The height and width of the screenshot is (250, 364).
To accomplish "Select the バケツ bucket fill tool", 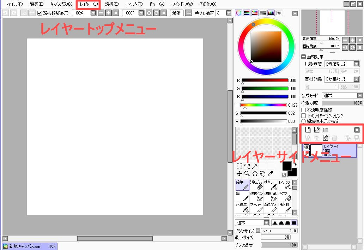I will (x=285, y=197).
